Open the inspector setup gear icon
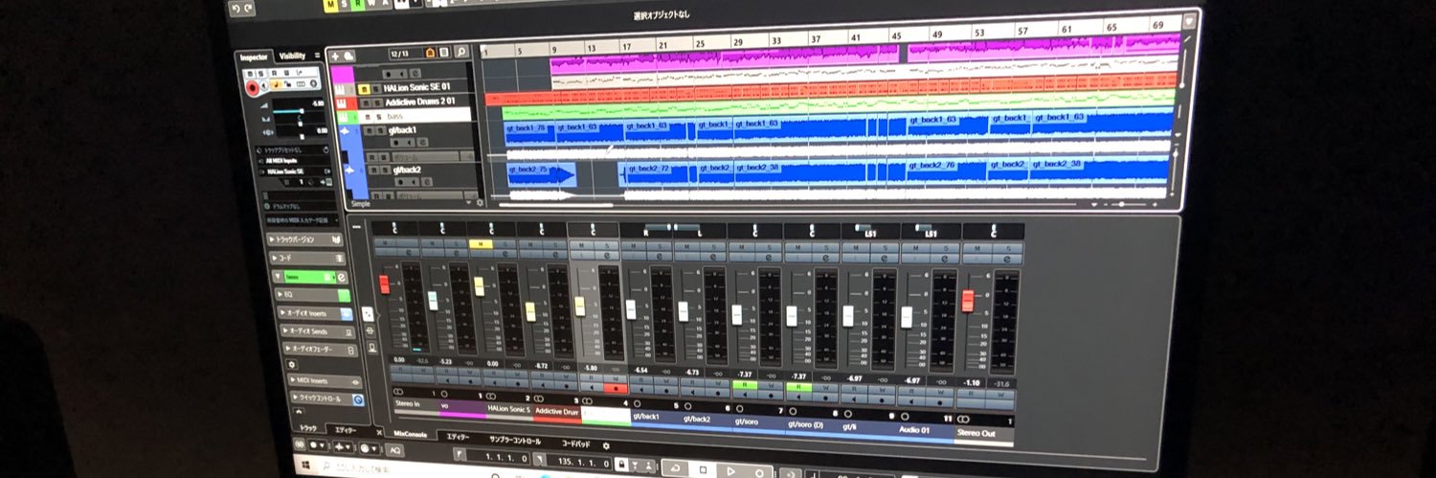 (293, 365)
